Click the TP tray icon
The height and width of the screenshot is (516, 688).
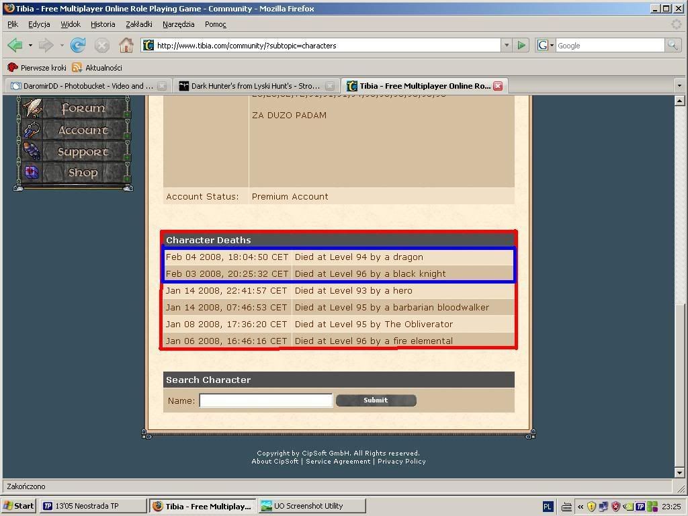[x=640, y=507]
